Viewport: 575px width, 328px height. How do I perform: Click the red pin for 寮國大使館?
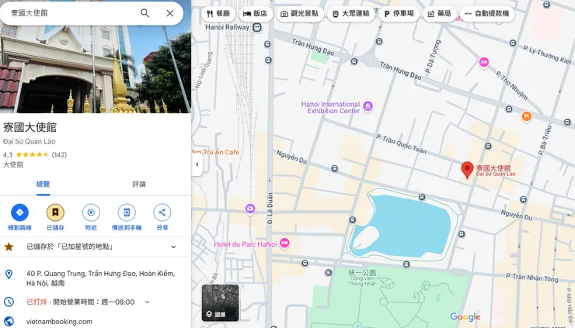467,170
